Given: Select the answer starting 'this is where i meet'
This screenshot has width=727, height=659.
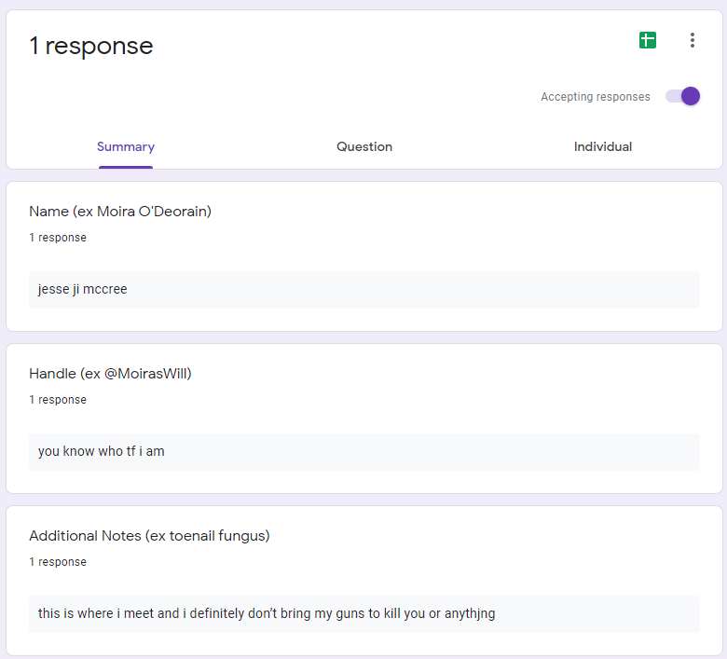Looking at the screenshot, I should pos(363,614).
